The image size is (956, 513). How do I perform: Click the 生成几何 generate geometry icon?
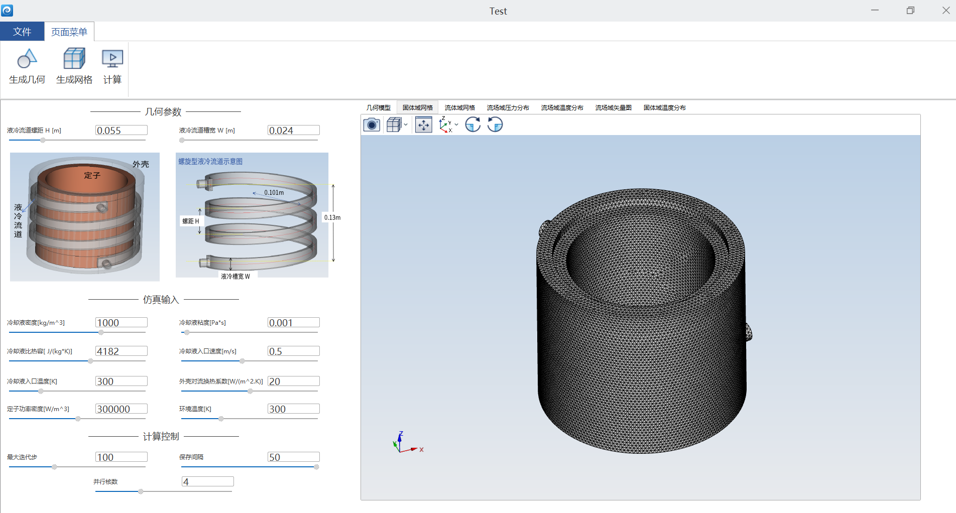(27, 59)
